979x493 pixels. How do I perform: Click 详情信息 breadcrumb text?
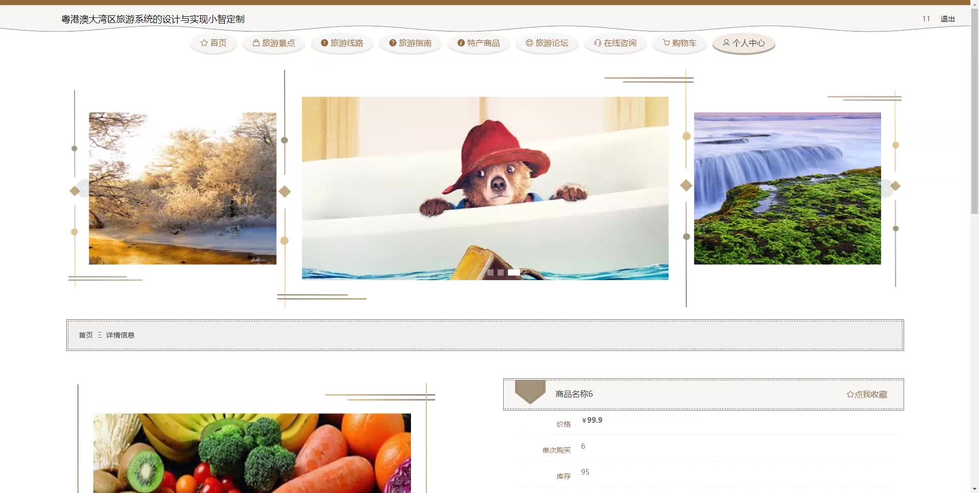pyautogui.click(x=120, y=335)
